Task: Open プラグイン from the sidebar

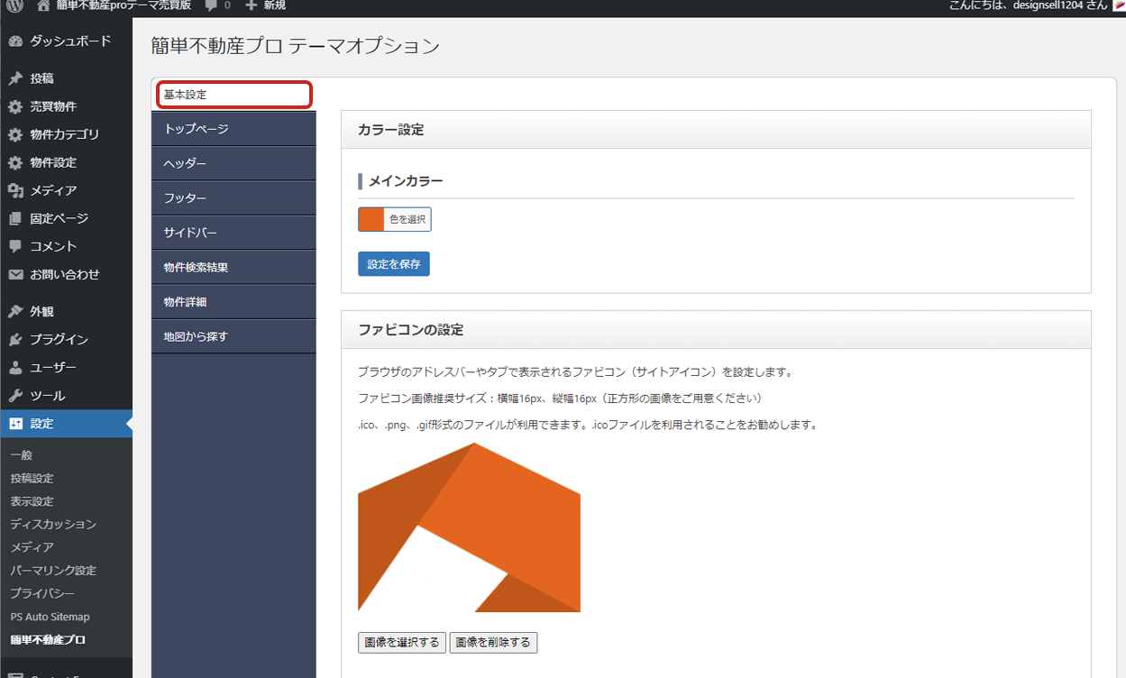Action: (x=59, y=339)
